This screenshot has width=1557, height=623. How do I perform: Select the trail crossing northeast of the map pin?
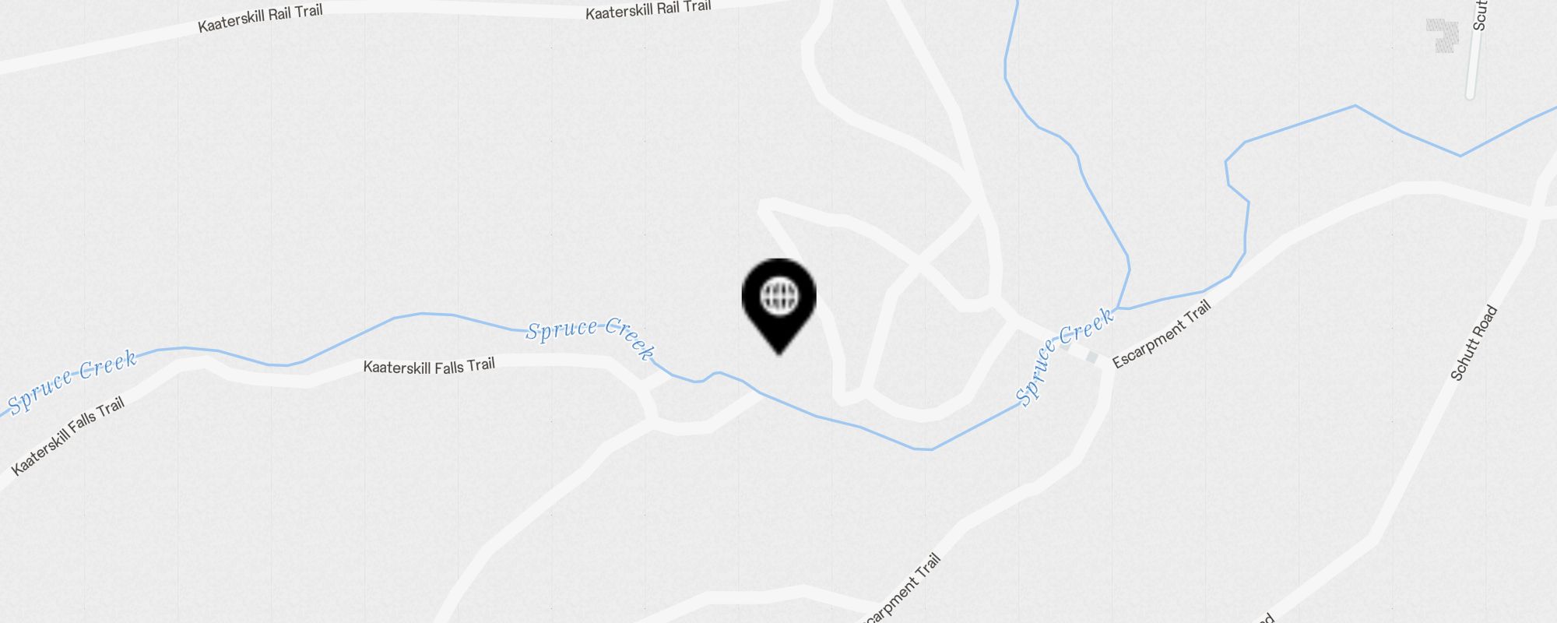coord(920,265)
